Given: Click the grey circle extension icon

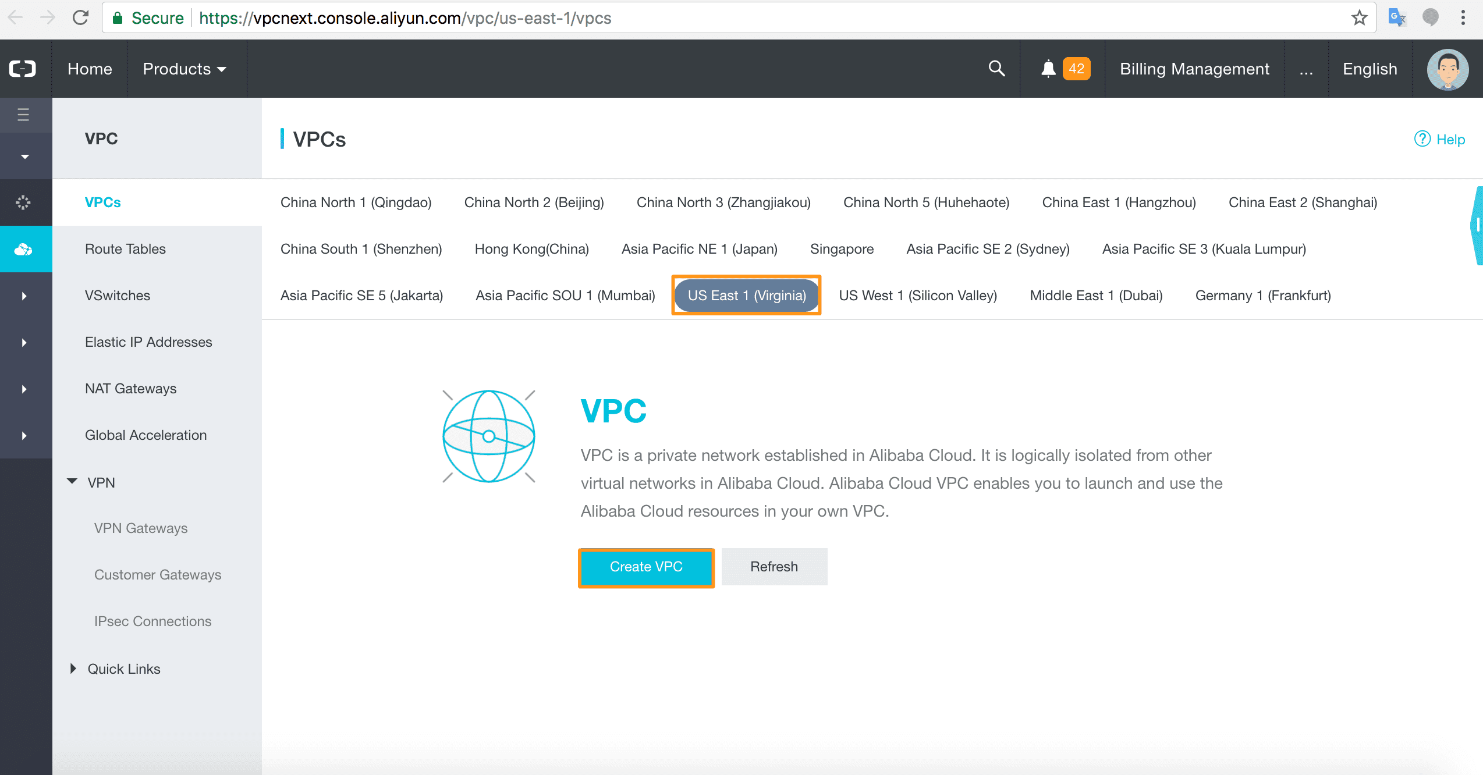Looking at the screenshot, I should click(1430, 18).
